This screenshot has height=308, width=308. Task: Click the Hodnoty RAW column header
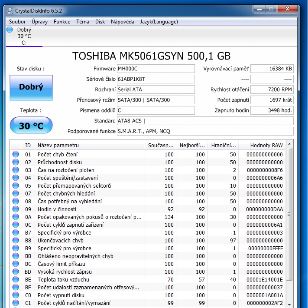click(x=262, y=146)
